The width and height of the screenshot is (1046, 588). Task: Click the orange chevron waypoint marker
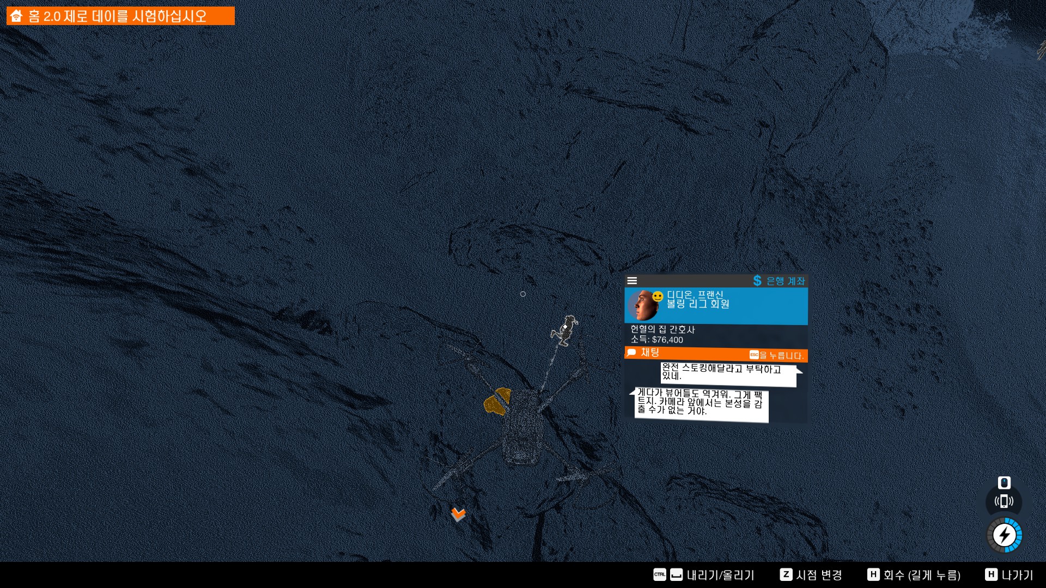458,514
